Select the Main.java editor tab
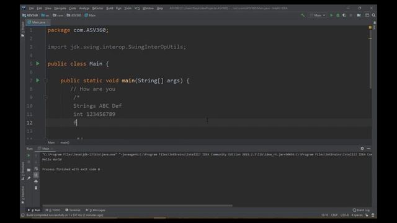The width and height of the screenshot is (397, 223). tap(38, 22)
